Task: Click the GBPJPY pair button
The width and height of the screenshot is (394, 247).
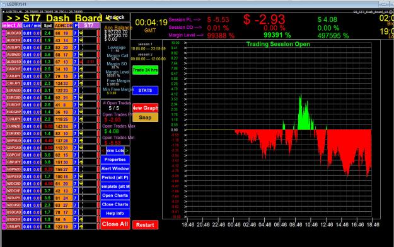Action: click(14, 162)
